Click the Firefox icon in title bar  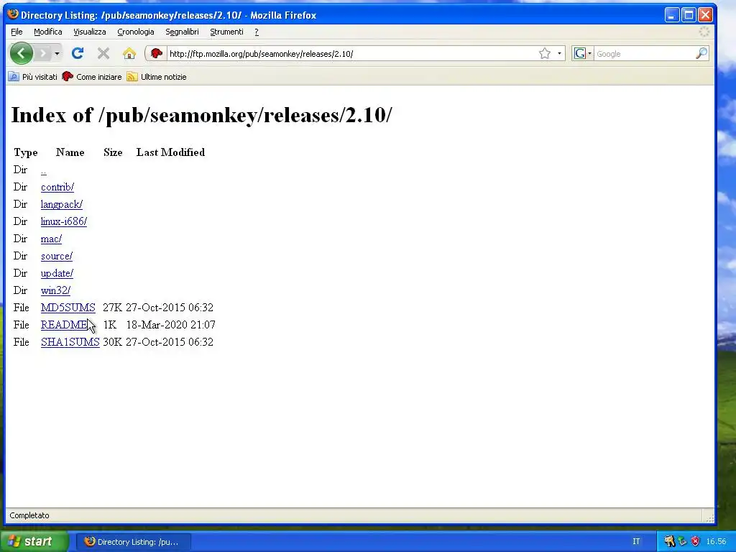coord(13,14)
